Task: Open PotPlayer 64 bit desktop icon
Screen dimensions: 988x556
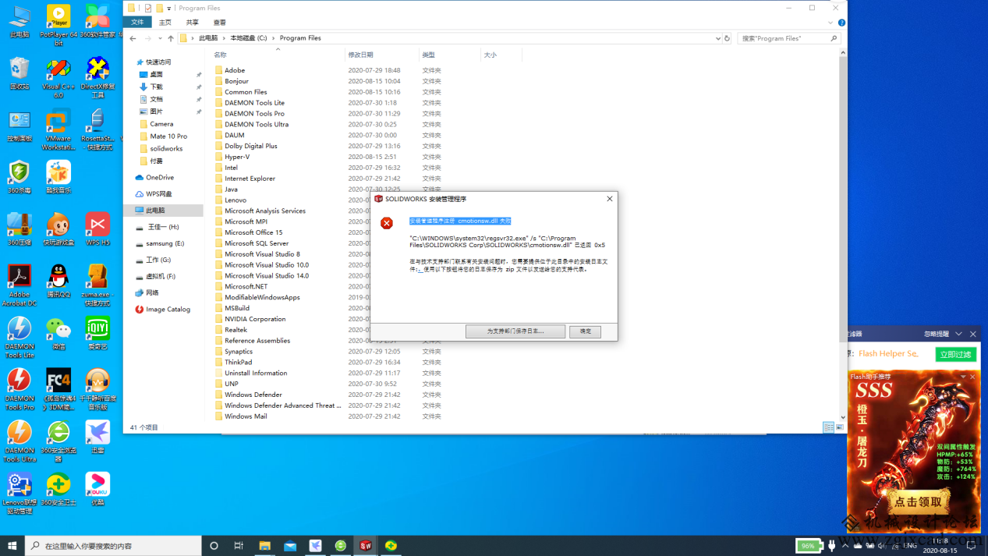Action: [58, 23]
